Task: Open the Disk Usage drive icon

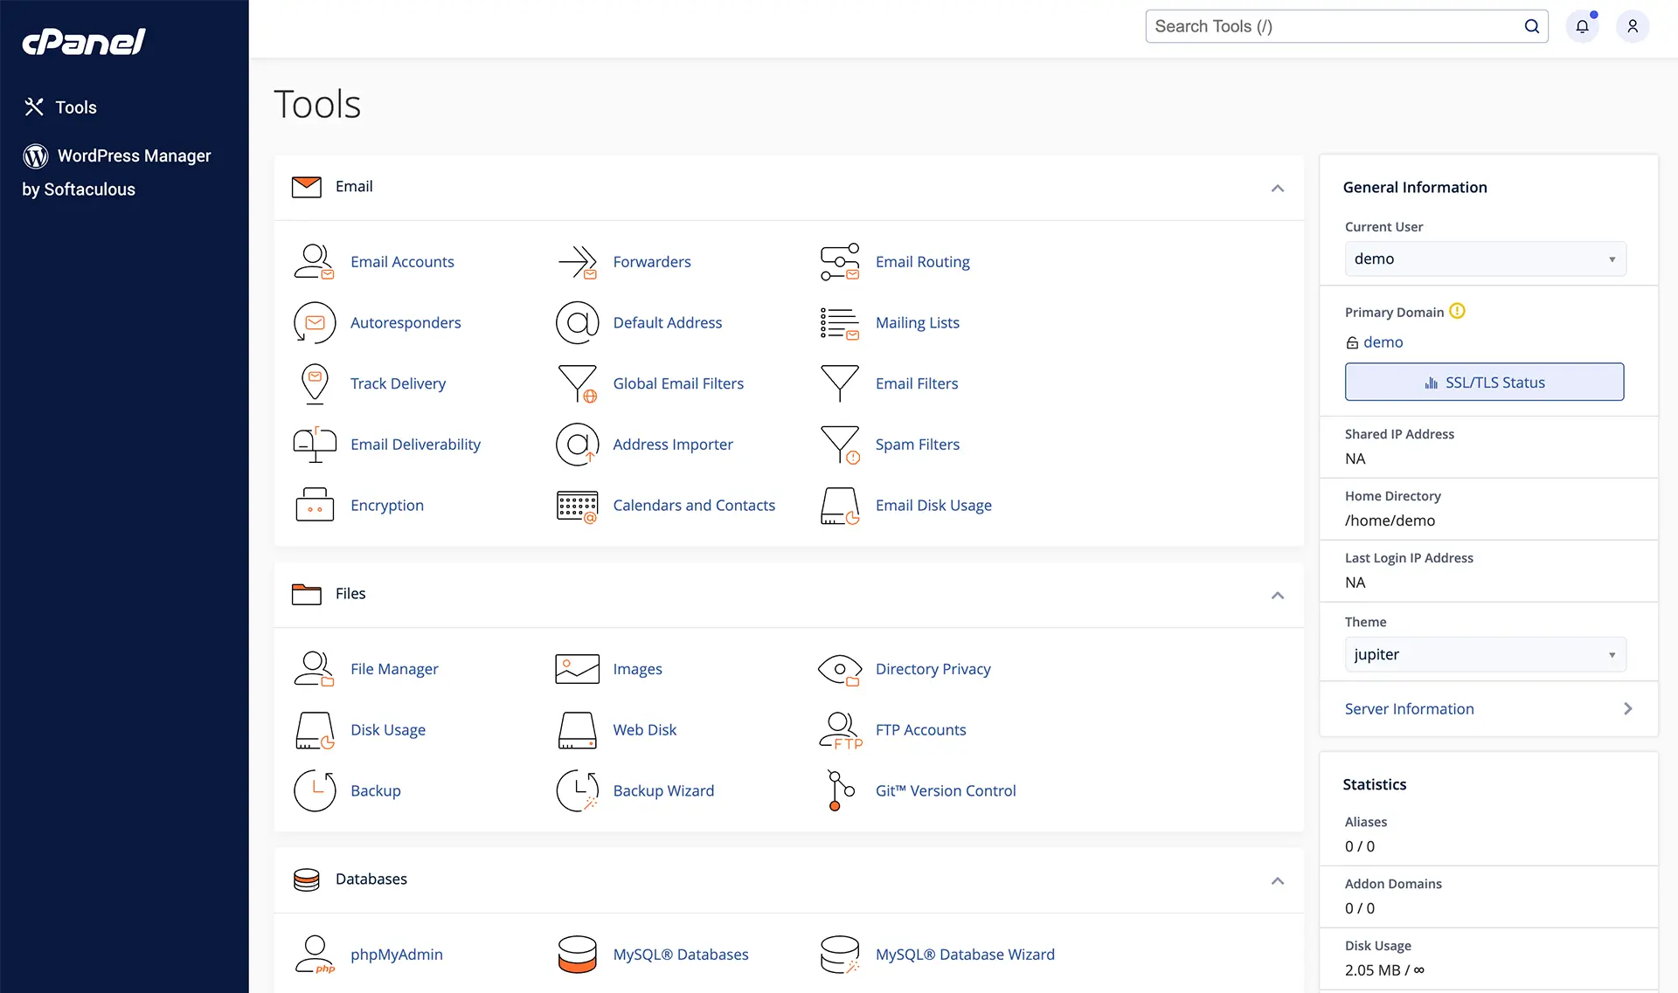Action: (x=315, y=730)
